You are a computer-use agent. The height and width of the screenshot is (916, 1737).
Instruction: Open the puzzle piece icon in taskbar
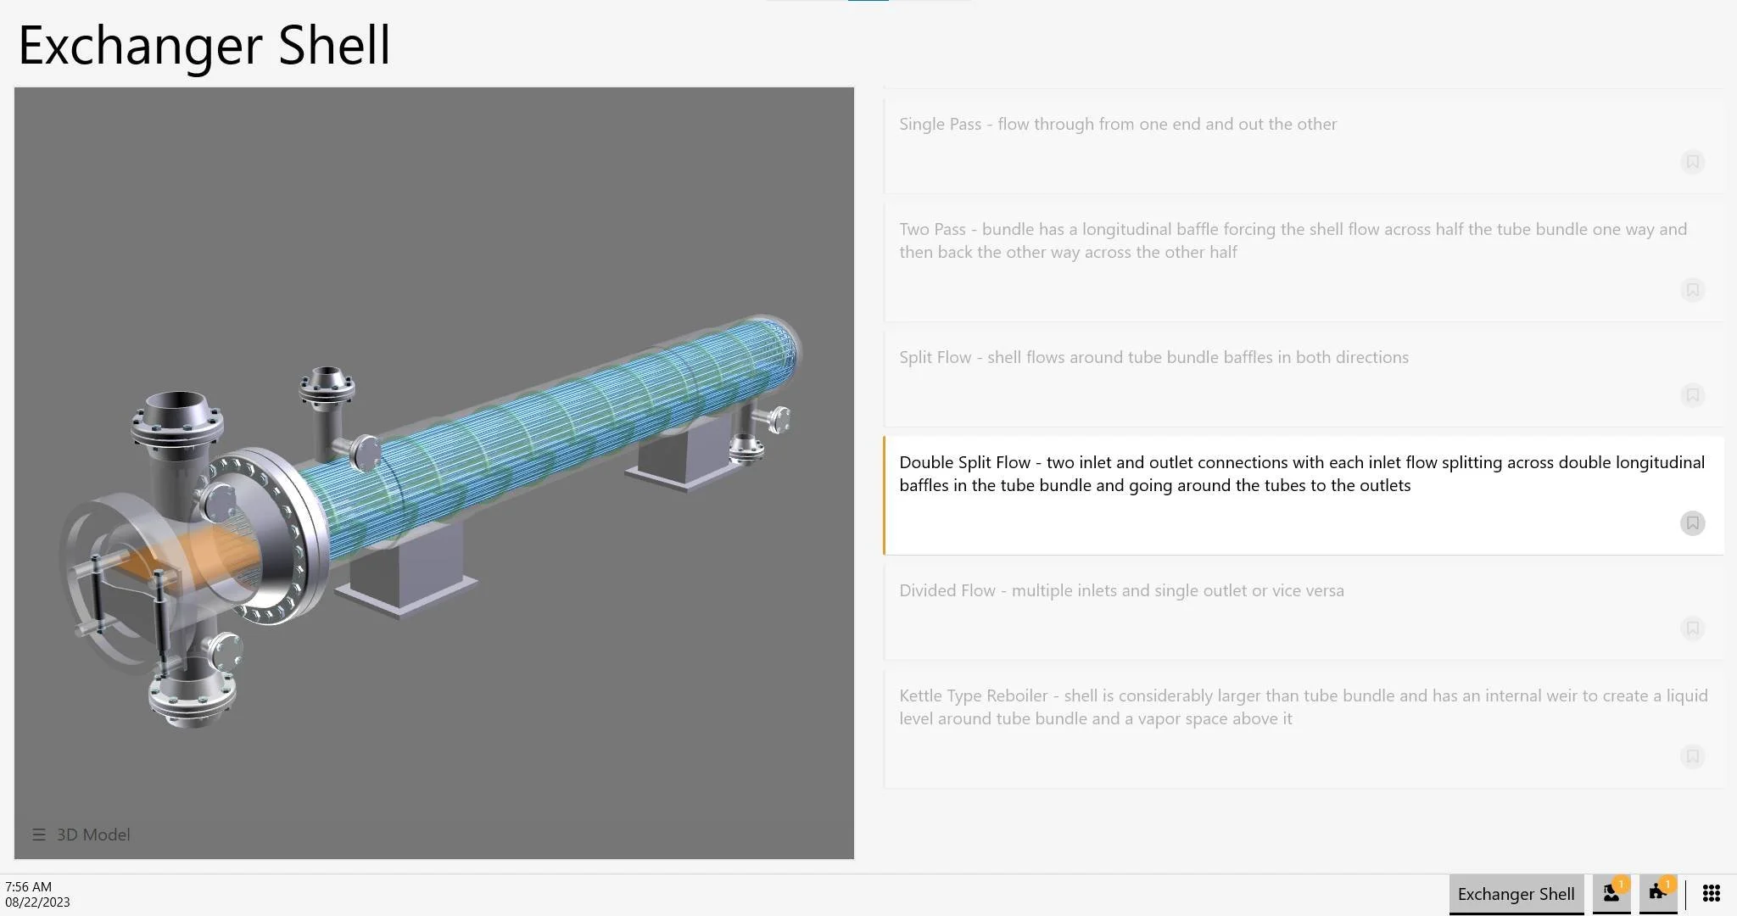1657,893
